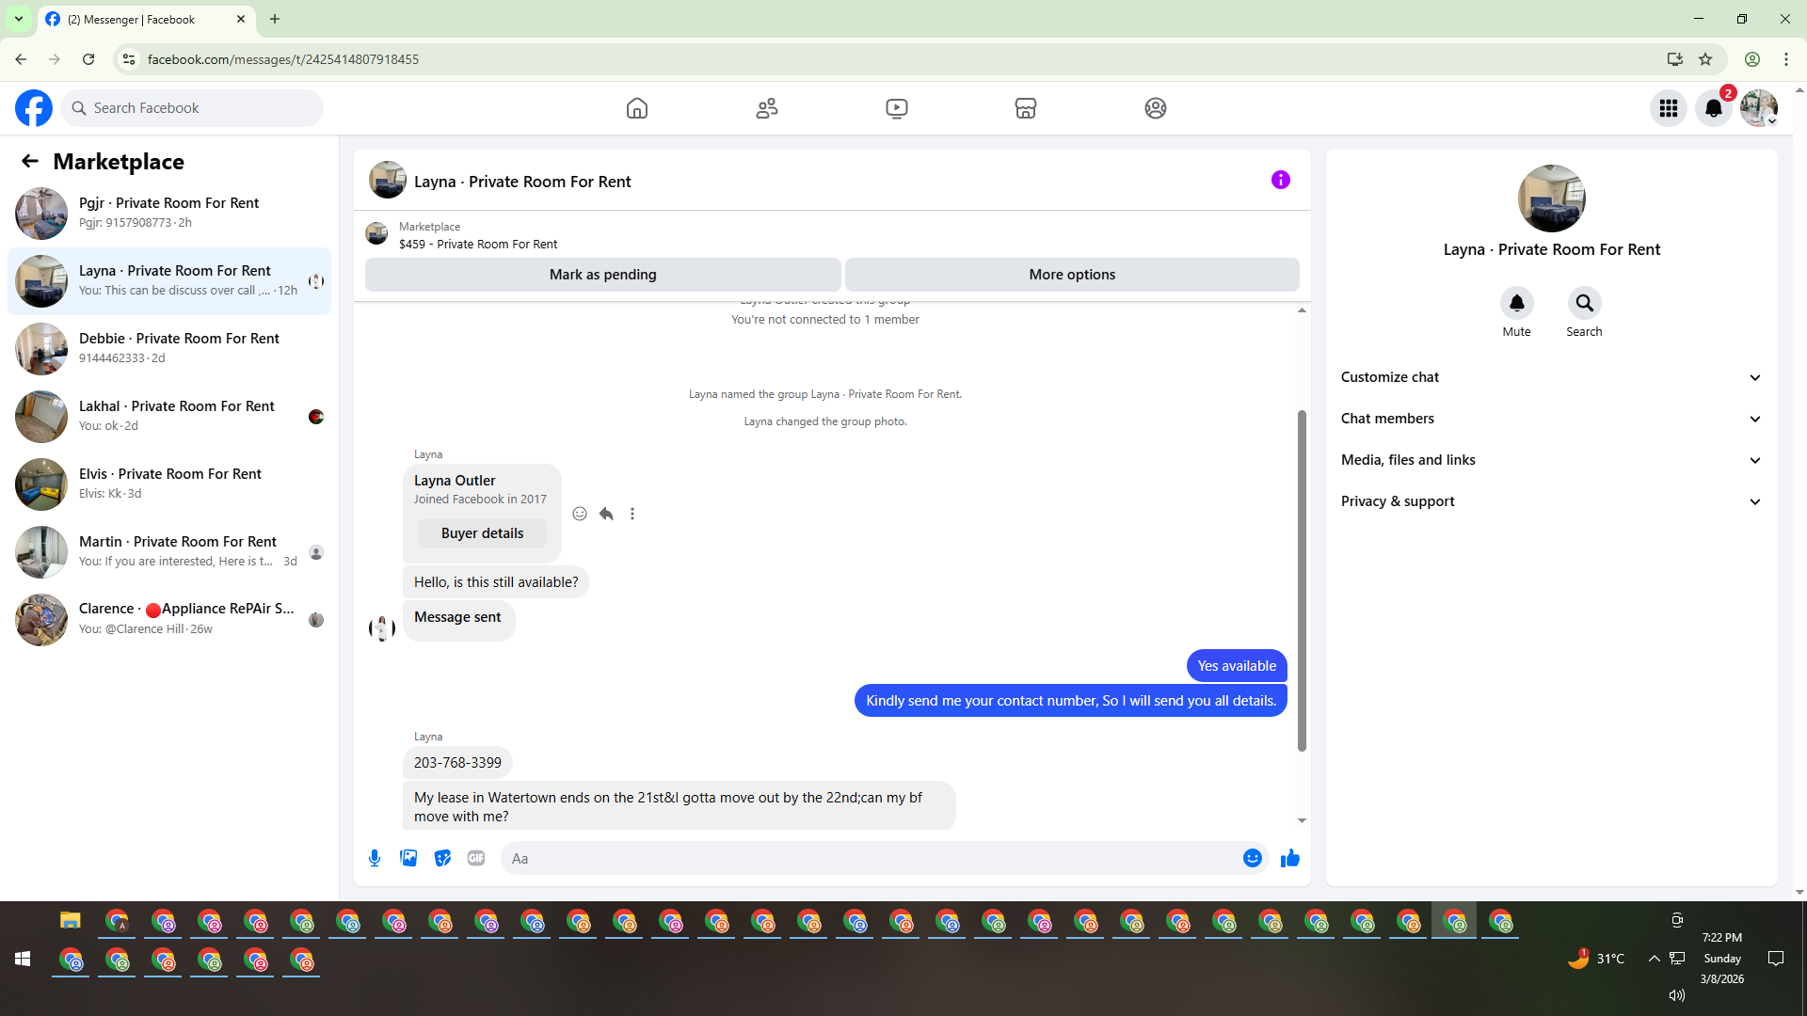React to the message with the smiley icon
The image size is (1807, 1016).
pyautogui.click(x=580, y=514)
